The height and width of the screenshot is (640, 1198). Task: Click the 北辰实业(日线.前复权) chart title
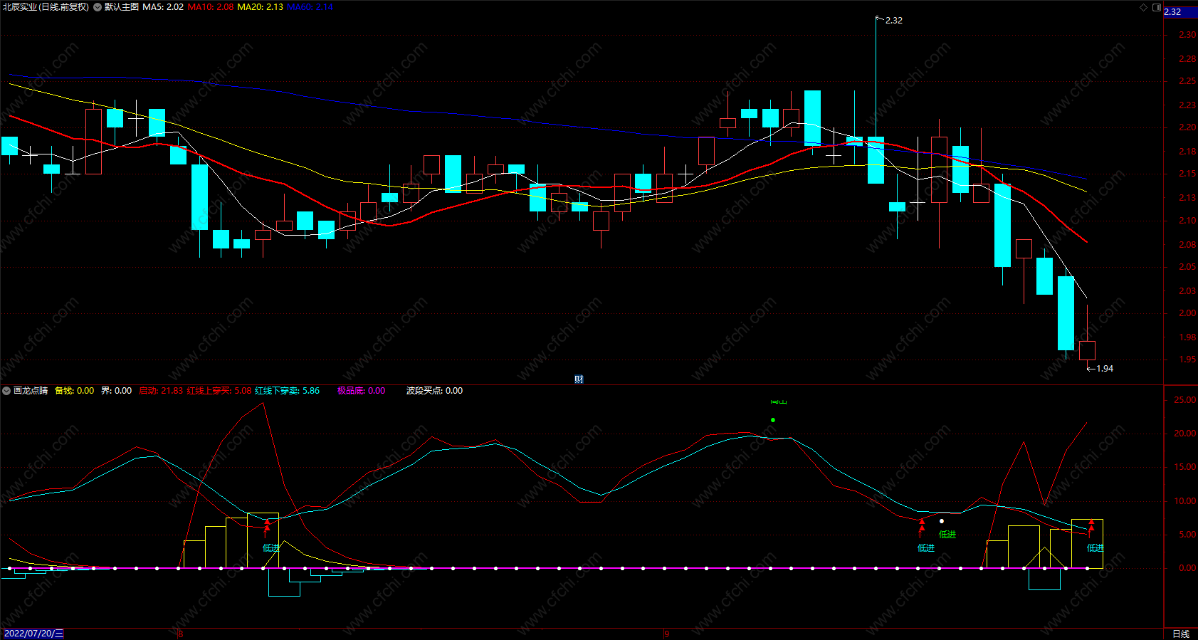(x=46, y=7)
